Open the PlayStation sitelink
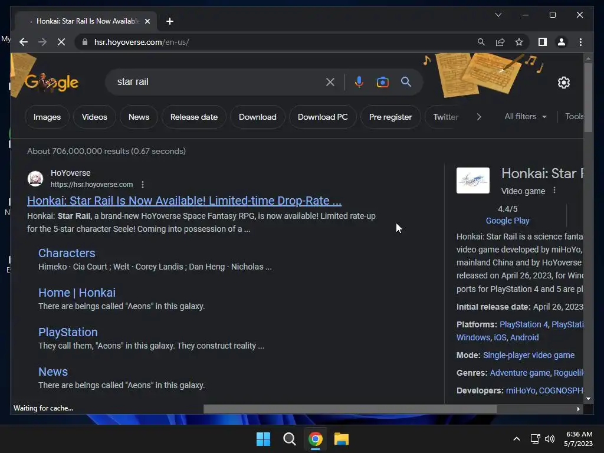 click(68, 332)
